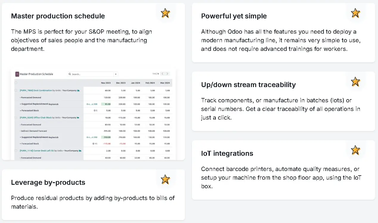This screenshot has height=223, width=378.
Task: Open the FURN_0269 Office Chair Black link
Action: pyautogui.click(x=36, y=118)
